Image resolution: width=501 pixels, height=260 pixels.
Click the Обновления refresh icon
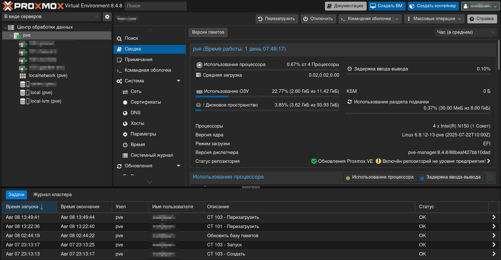click(x=119, y=166)
